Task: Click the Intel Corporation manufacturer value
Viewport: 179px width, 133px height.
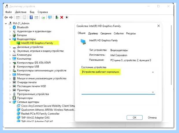Action: tap(119, 55)
